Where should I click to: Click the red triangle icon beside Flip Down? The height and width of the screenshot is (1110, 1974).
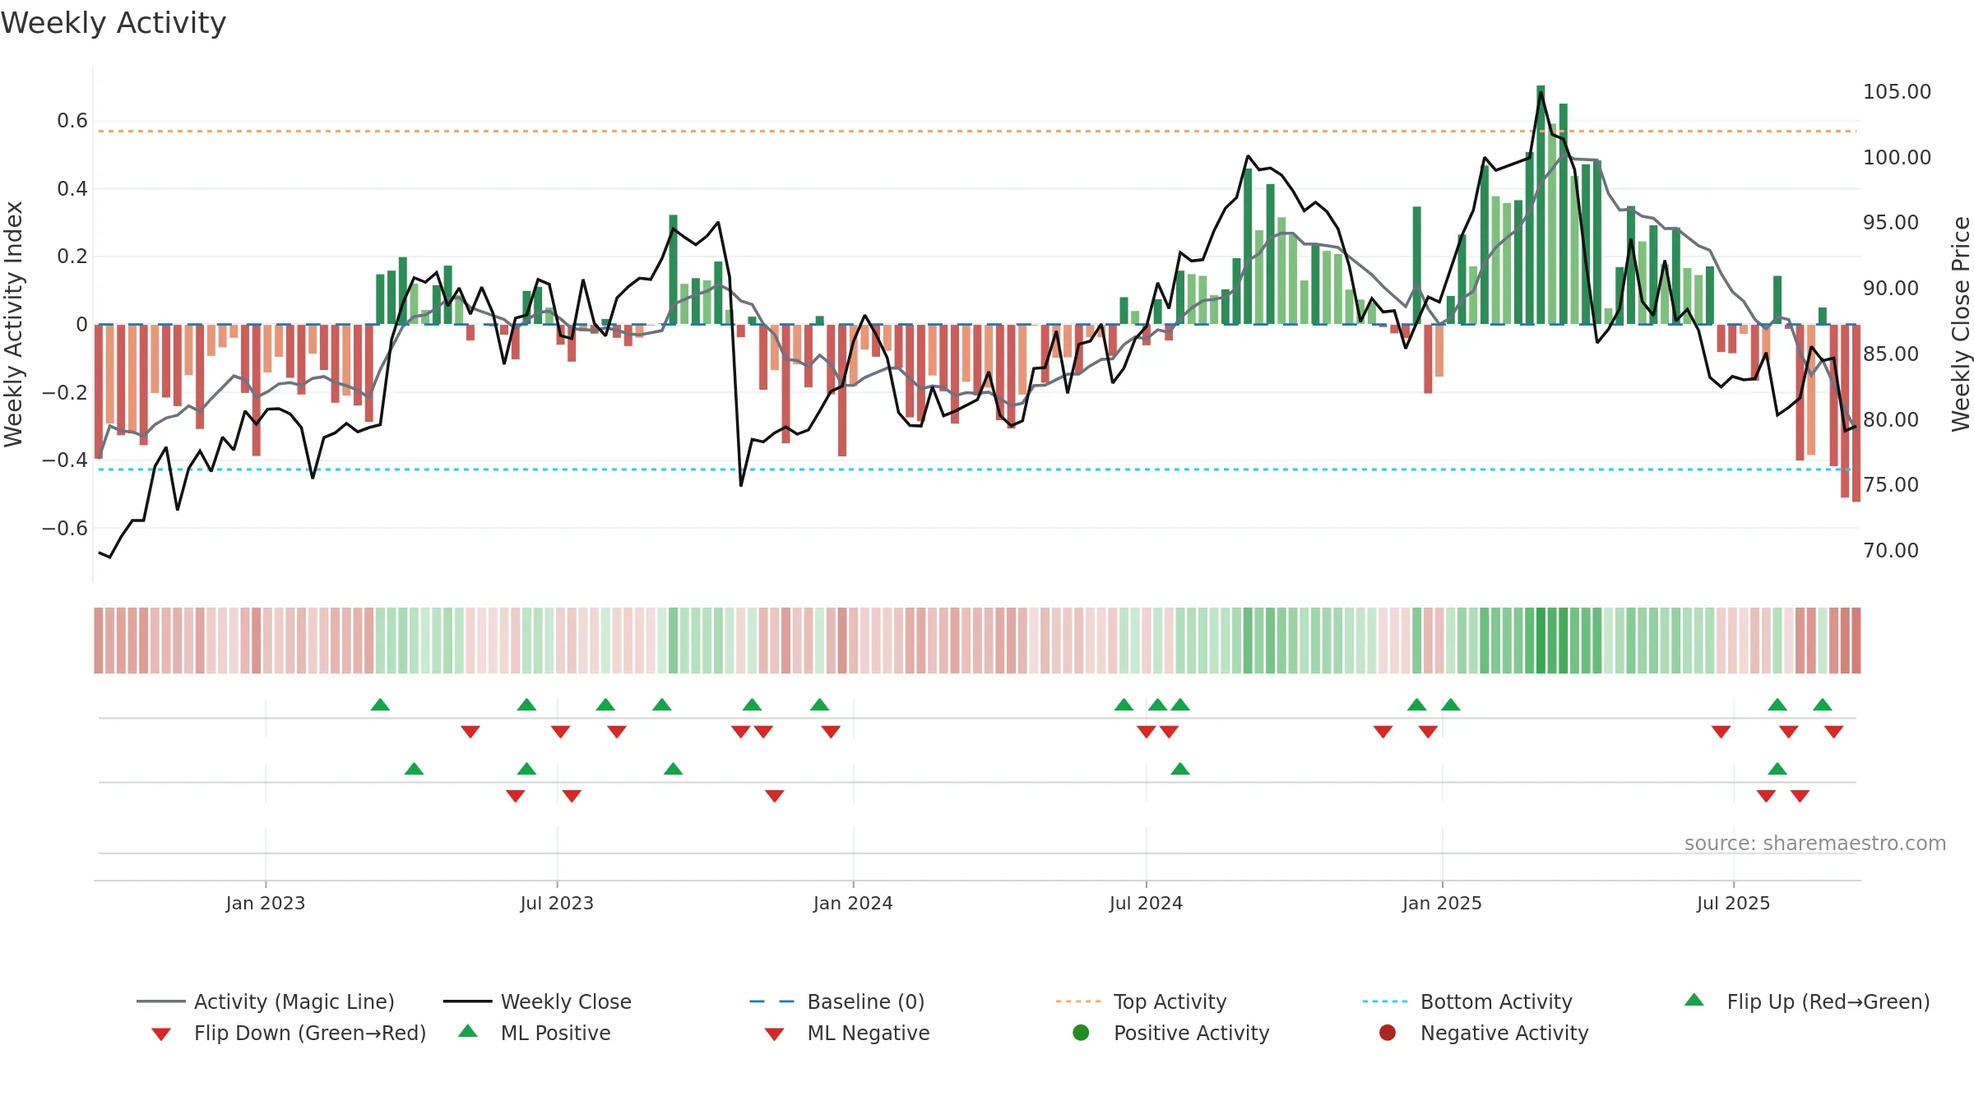pyautogui.click(x=161, y=1034)
